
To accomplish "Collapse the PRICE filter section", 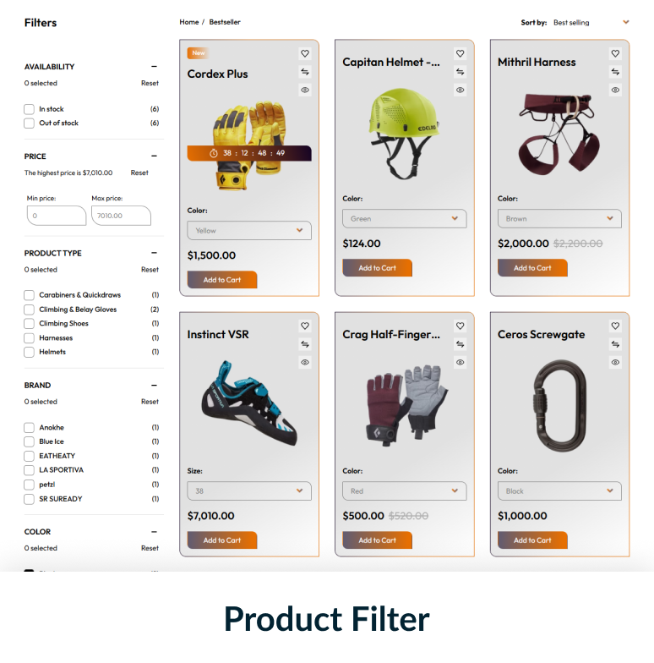I will pyautogui.click(x=154, y=156).
